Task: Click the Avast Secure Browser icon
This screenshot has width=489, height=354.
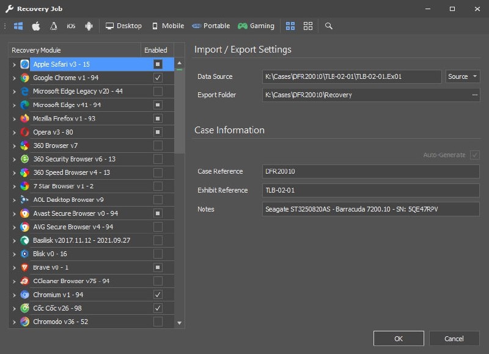Action: click(24, 213)
